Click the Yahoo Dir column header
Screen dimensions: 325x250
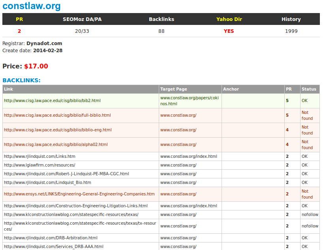coord(229,19)
